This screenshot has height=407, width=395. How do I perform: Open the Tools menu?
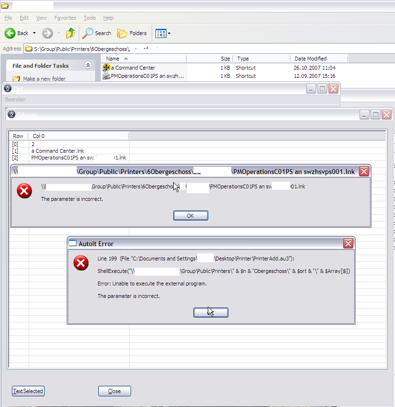[x=90, y=18]
